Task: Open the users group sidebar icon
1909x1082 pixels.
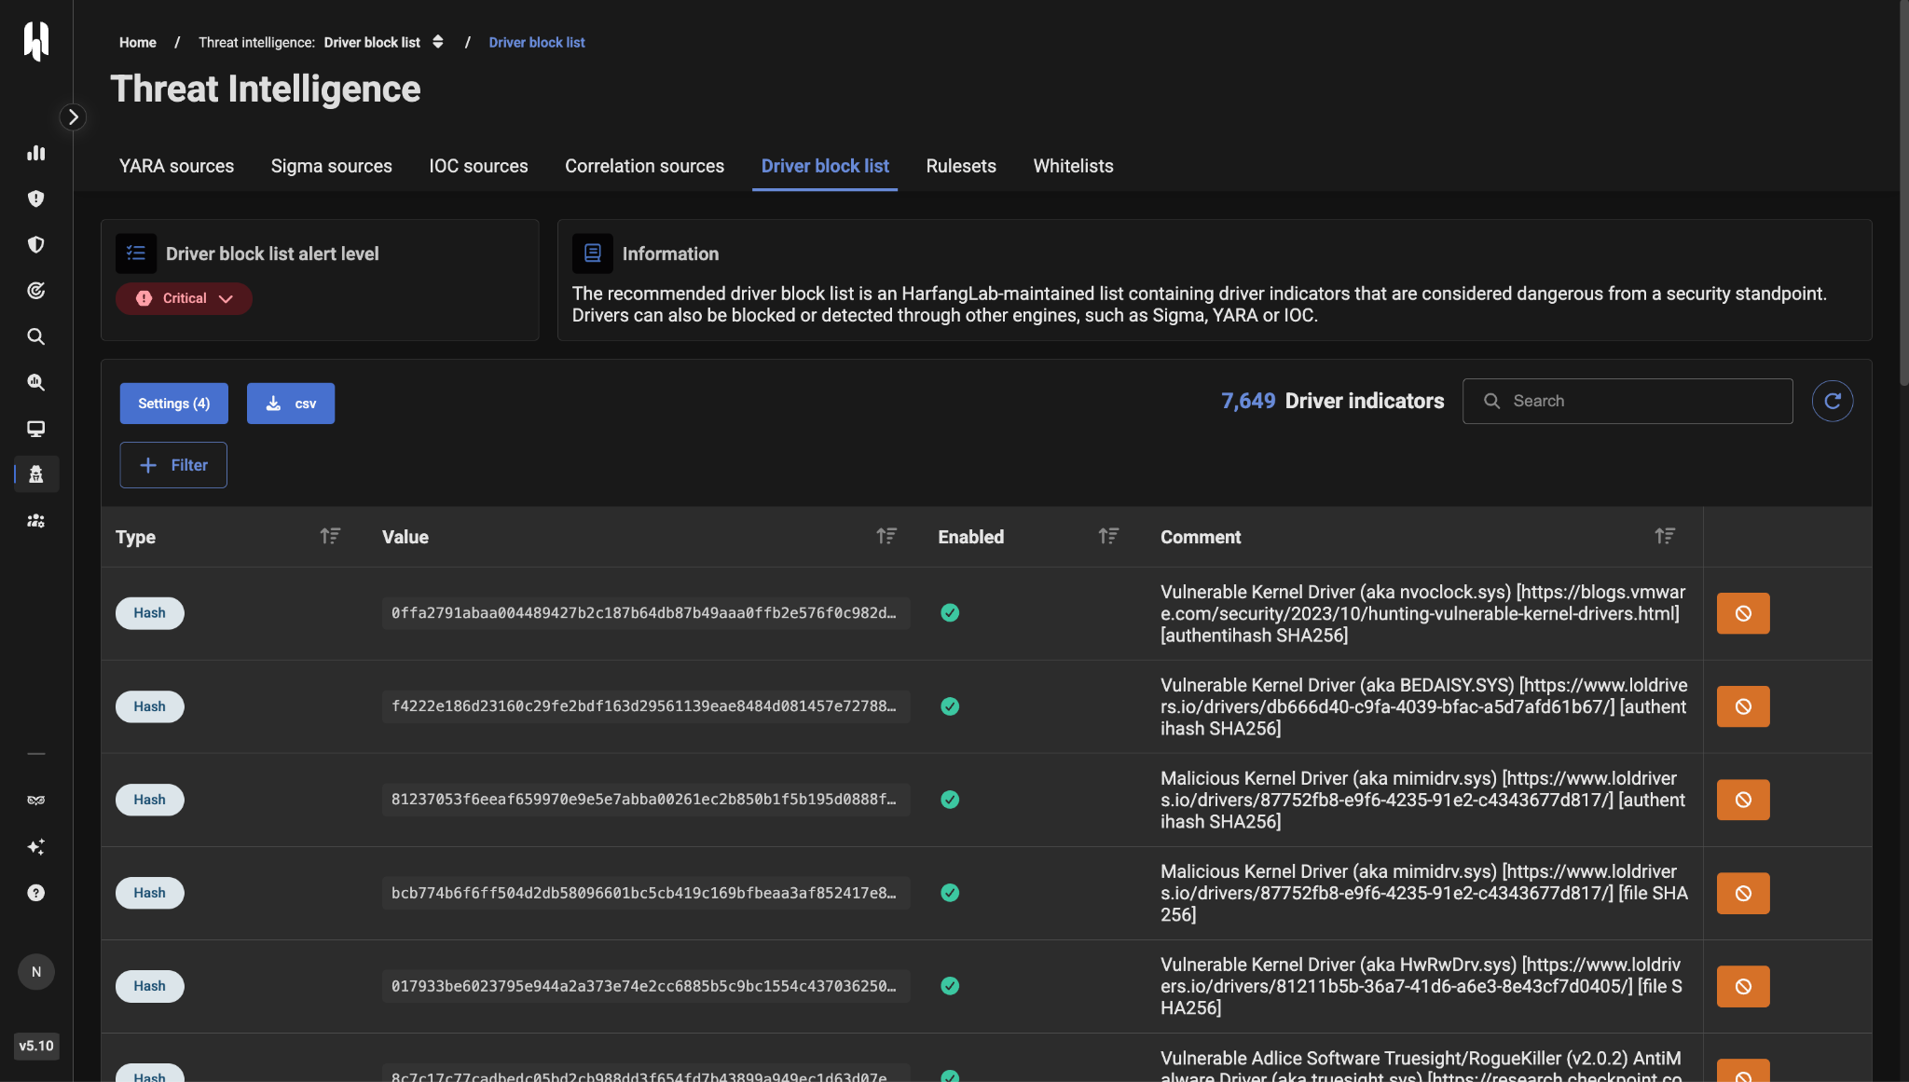Action: click(36, 521)
